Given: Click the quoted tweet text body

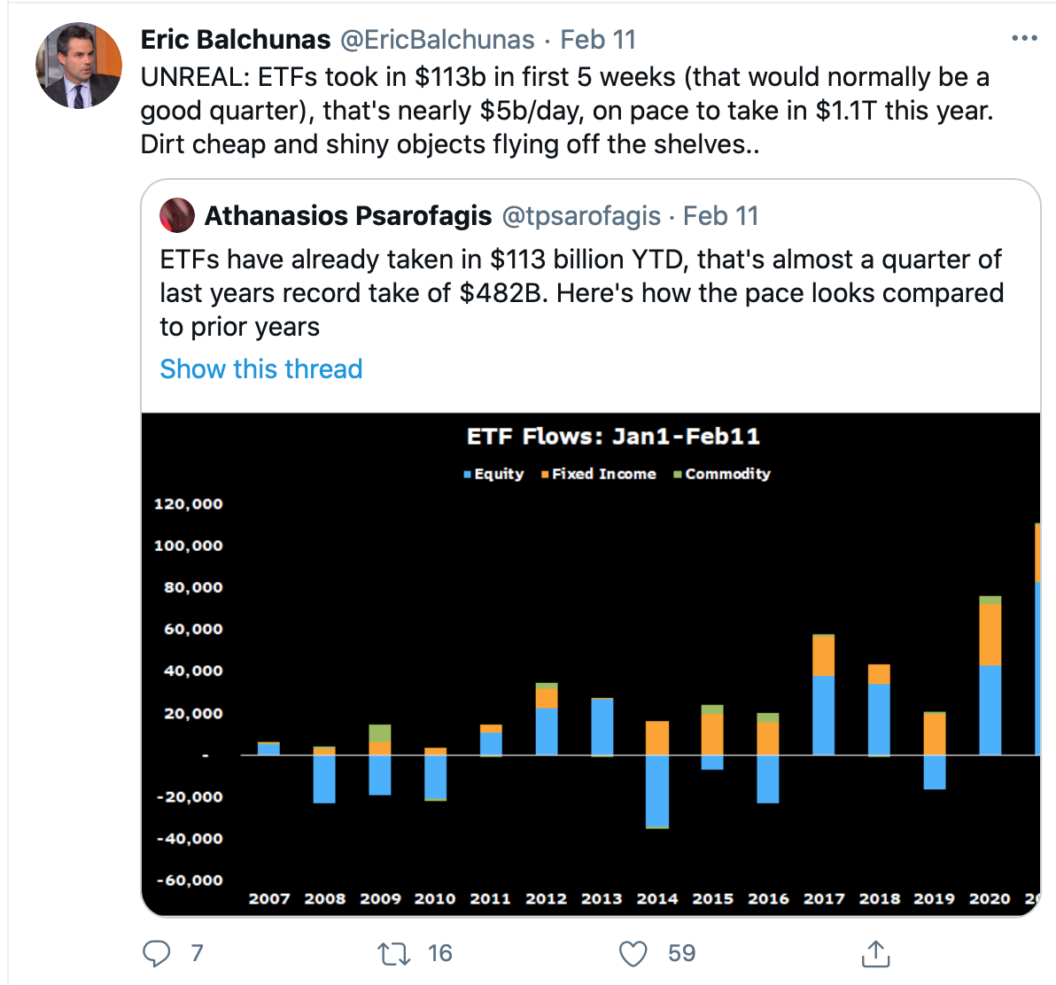Looking at the screenshot, I should pos(581,292).
